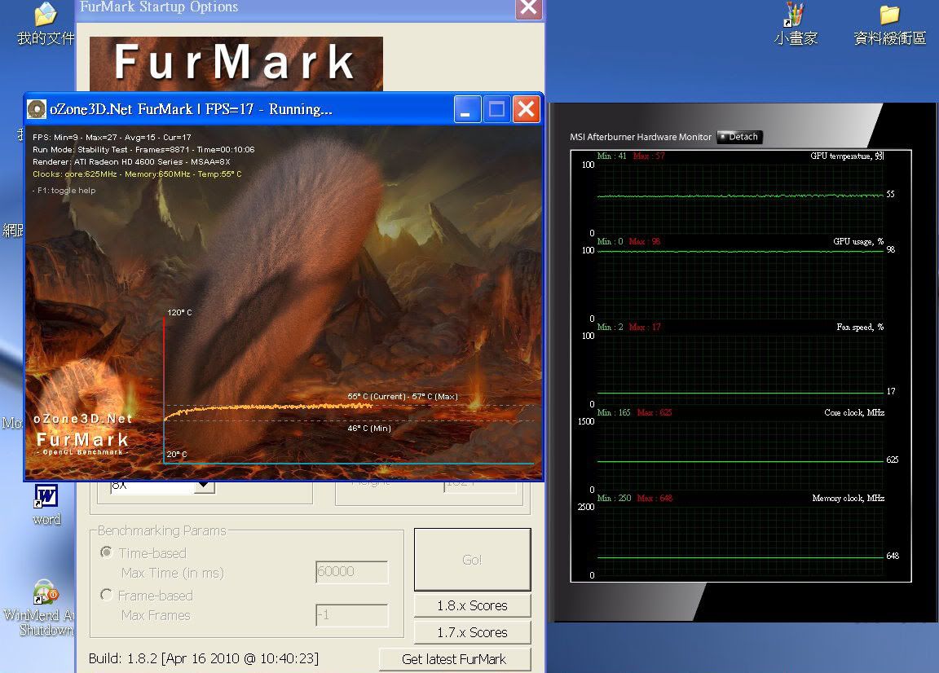Viewport: 939px width, 673px height.
Task: Click the "Fan speed, %" graph label
Action: [x=861, y=327]
